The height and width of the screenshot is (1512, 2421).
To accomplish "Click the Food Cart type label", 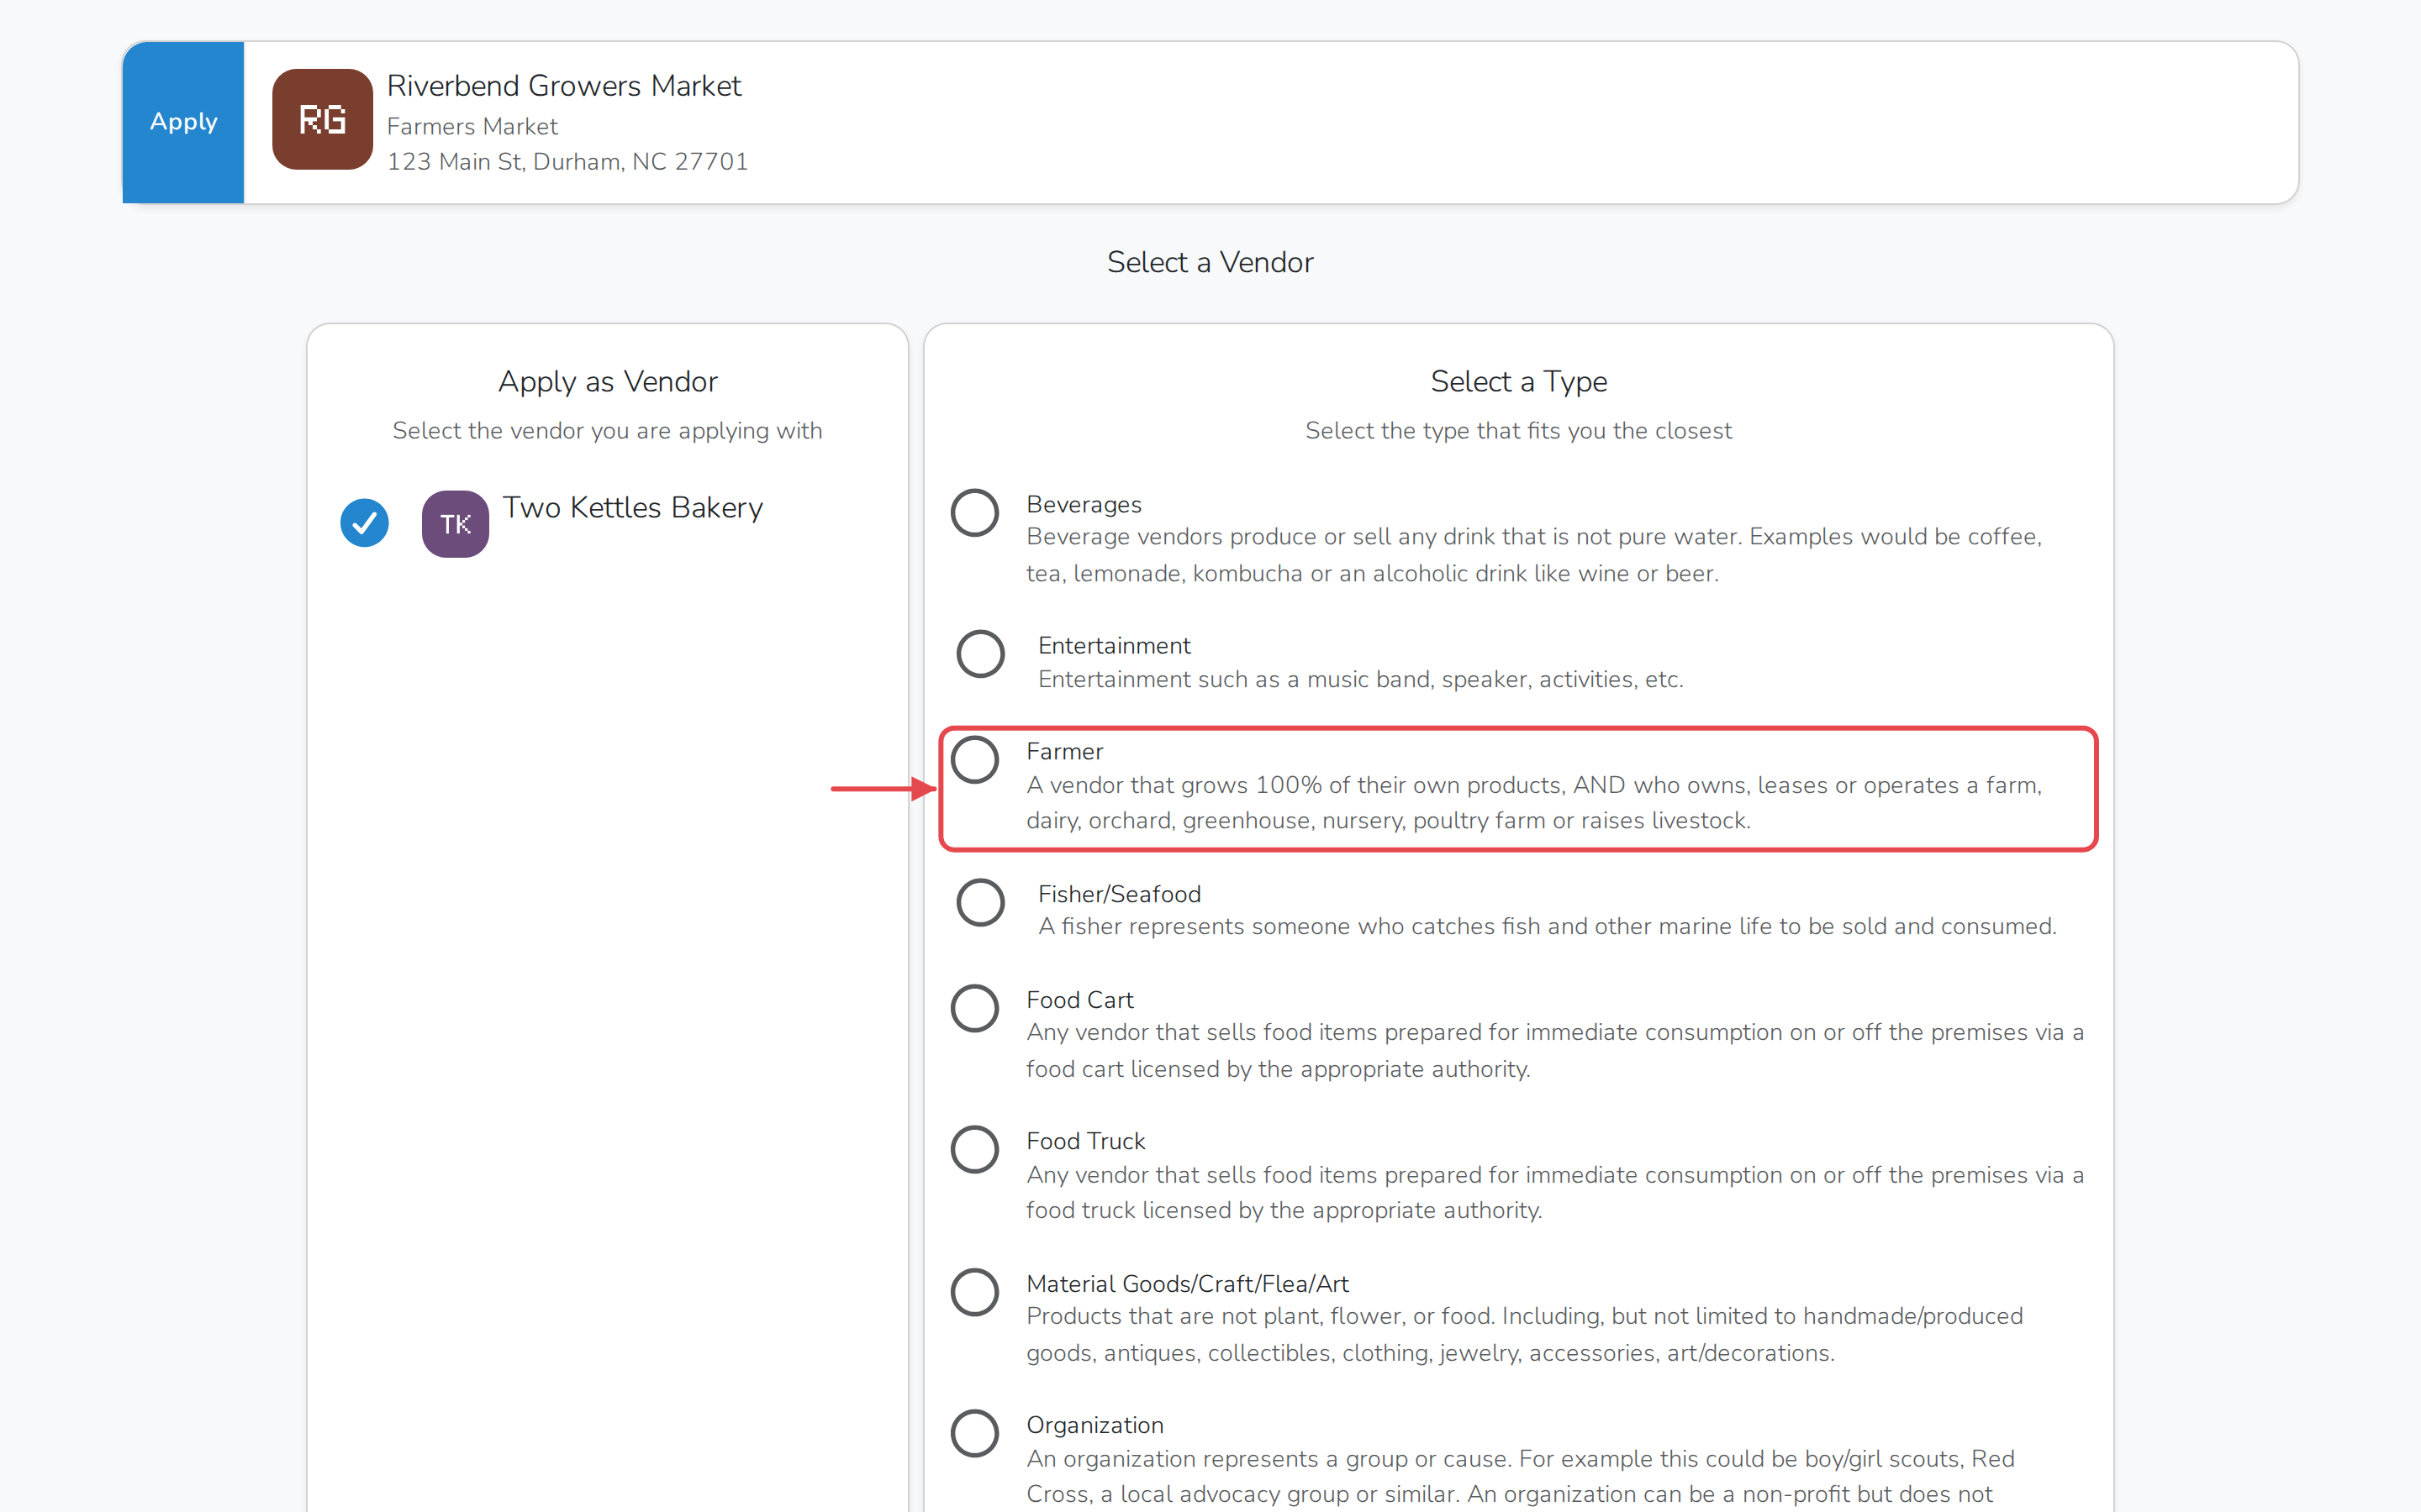I will tap(1079, 1000).
